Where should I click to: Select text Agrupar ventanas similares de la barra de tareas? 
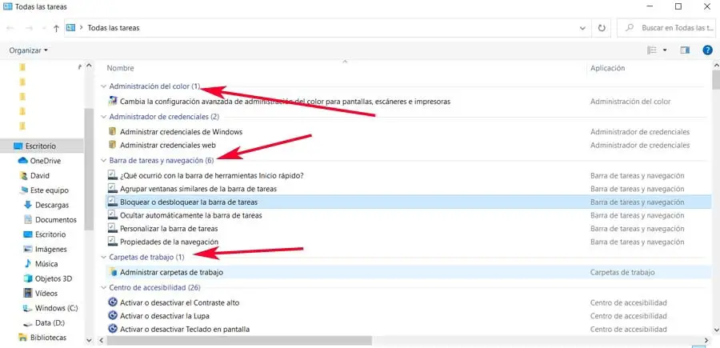198,189
